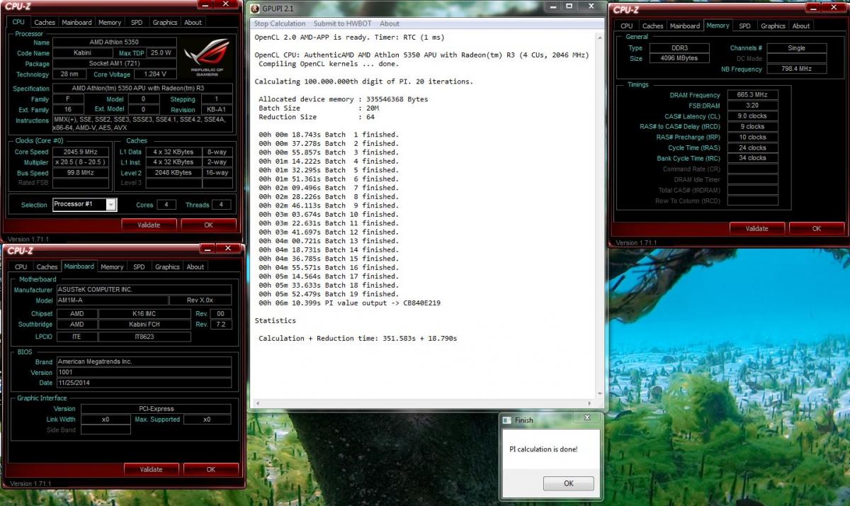This screenshot has width=850, height=506.
Task: Click the DRAM Frequency value 665.3 MHz
Action: tap(752, 95)
